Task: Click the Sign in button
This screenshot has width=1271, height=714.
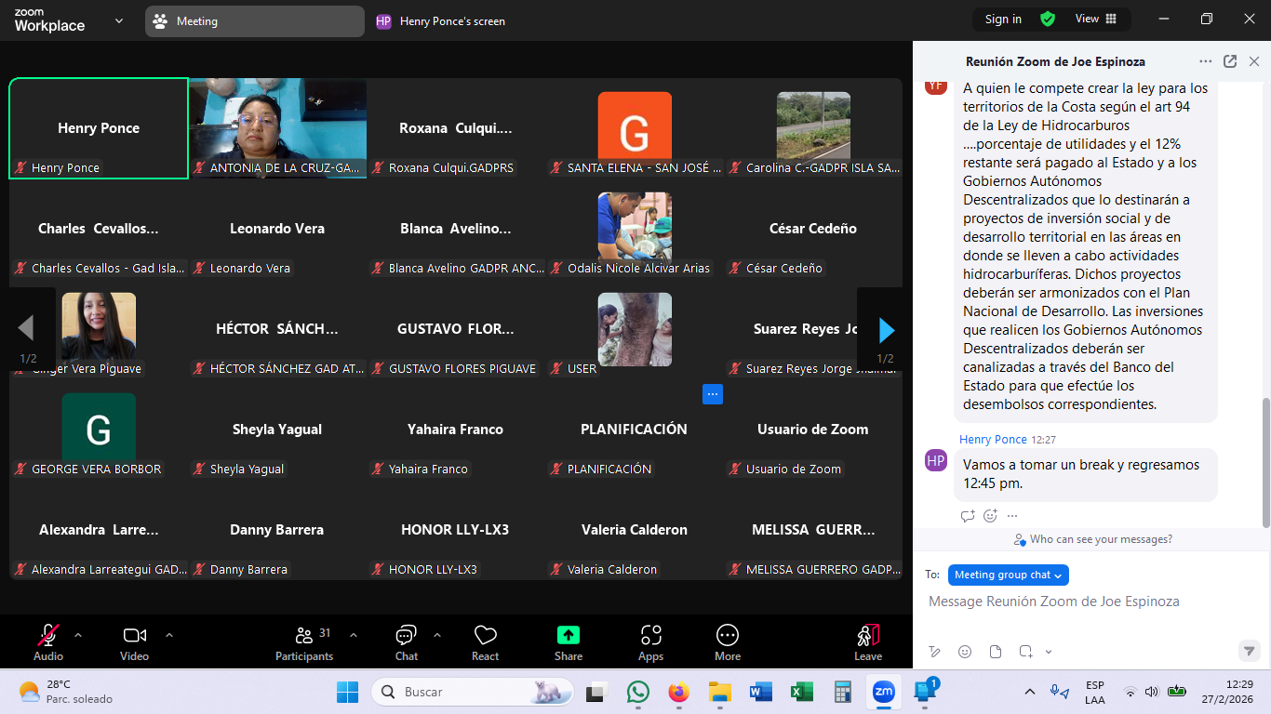Action: coord(1003,20)
